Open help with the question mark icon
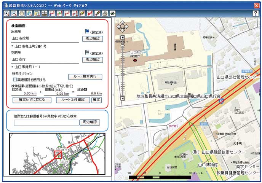 coord(256,13)
